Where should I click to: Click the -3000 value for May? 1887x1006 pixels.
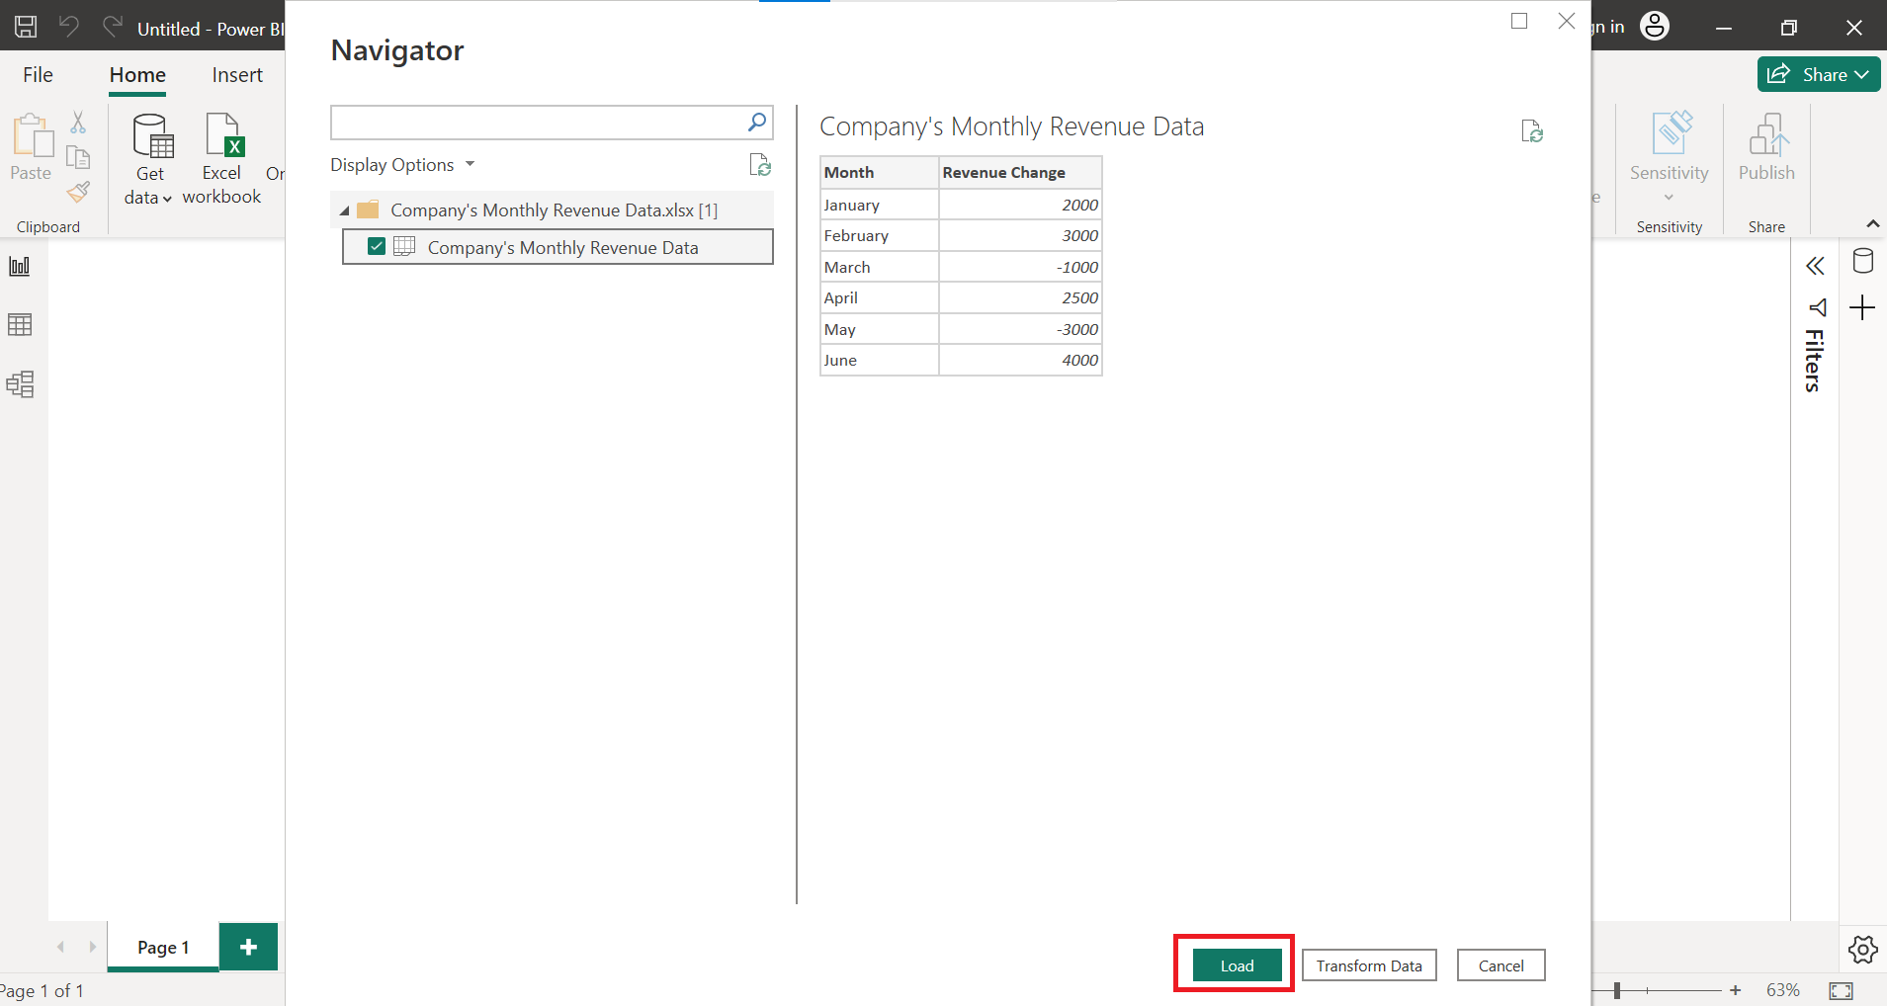(1020, 329)
